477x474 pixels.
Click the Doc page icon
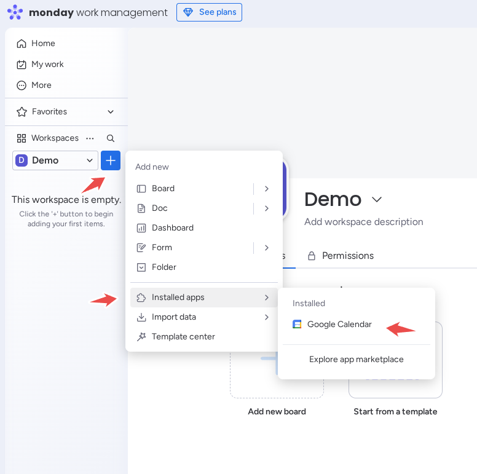click(x=141, y=208)
